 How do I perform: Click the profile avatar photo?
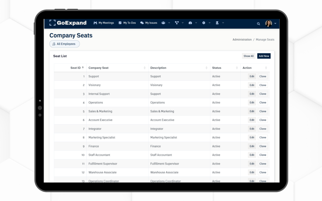pos(268,23)
